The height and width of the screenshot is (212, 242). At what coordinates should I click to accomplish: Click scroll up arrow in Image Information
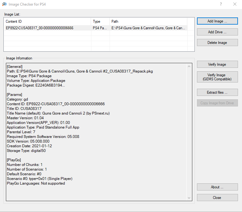[x=189, y=66]
